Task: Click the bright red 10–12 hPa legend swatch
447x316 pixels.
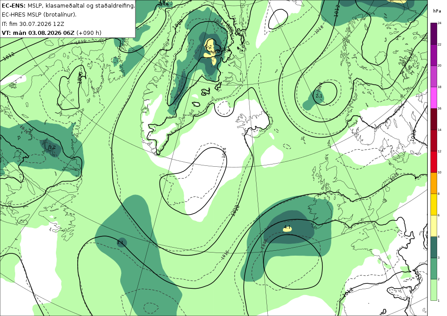Action: [434, 162]
